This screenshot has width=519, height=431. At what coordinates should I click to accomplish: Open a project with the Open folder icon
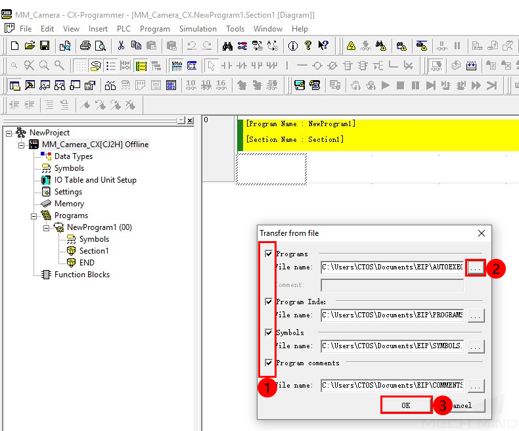tap(30, 46)
